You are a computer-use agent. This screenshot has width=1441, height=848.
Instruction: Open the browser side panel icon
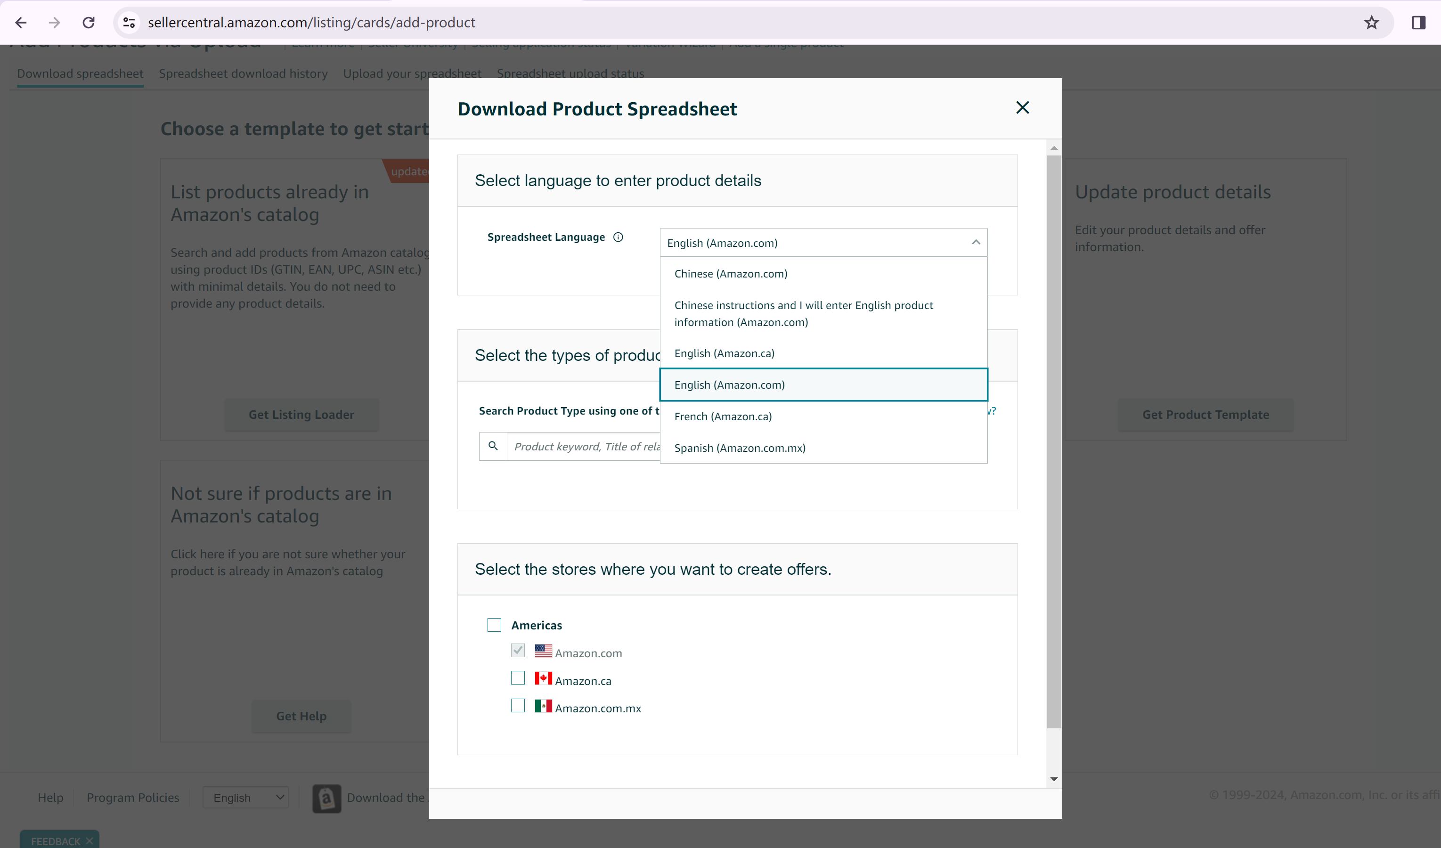1418,22
